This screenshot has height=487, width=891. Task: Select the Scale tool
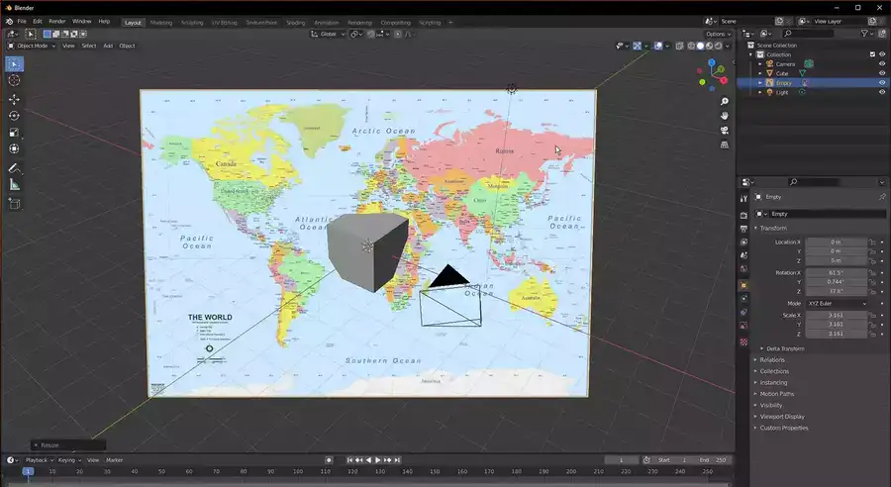(x=14, y=133)
